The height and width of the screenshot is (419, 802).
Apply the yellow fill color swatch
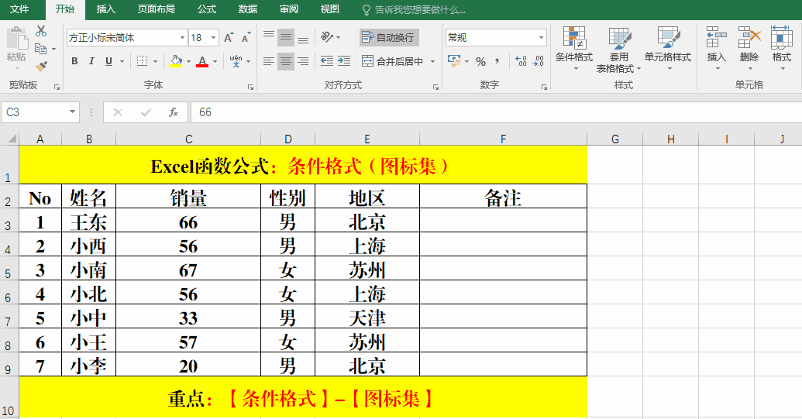click(x=176, y=61)
